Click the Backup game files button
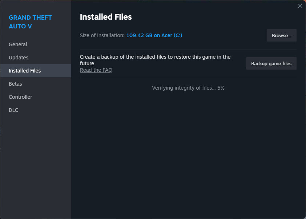Image resolution: width=306 pixels, height=219 pixels. click(271, 63)
